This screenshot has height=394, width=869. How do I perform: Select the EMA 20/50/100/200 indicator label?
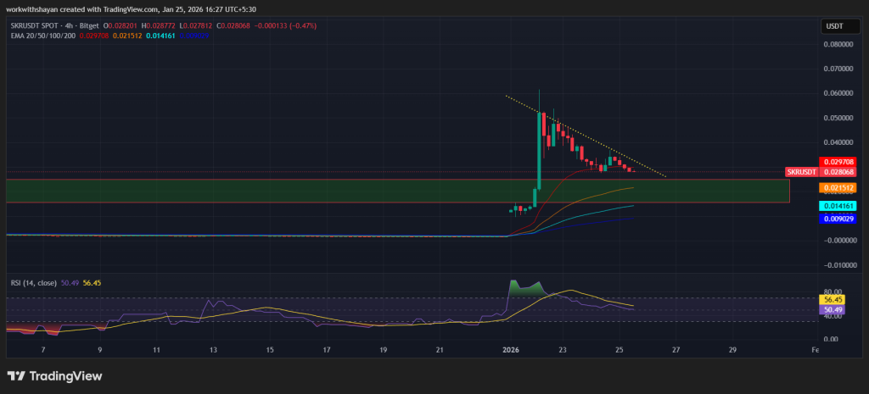[x=43, y=36]
